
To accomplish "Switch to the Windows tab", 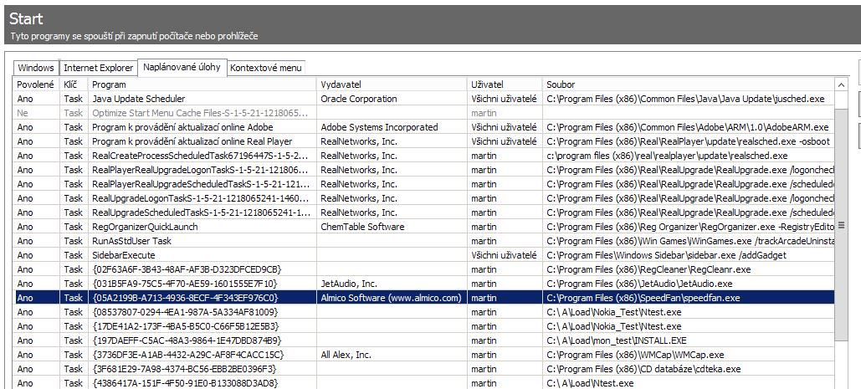I will point(36,68).
